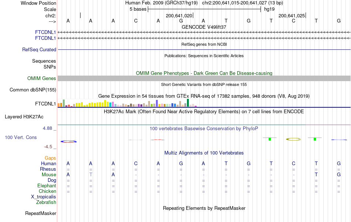Image resolution: width=351 pixels, height=222 pixels.
Task: Click the Human species label
Action: coord(48,163)
